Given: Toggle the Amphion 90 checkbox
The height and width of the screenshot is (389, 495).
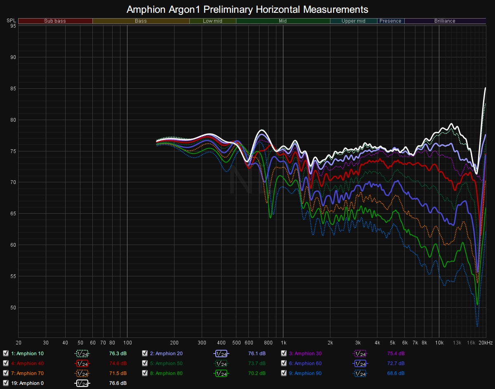Looking at the screenshot, I should [x=284, y=373].
